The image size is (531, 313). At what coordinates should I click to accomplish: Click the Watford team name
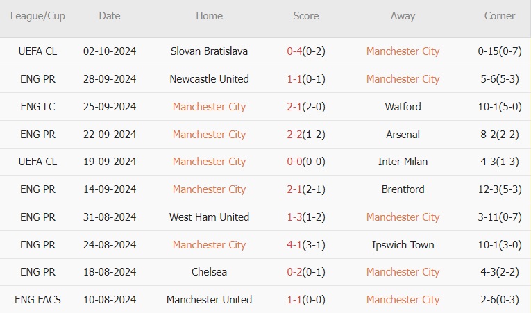403,107
